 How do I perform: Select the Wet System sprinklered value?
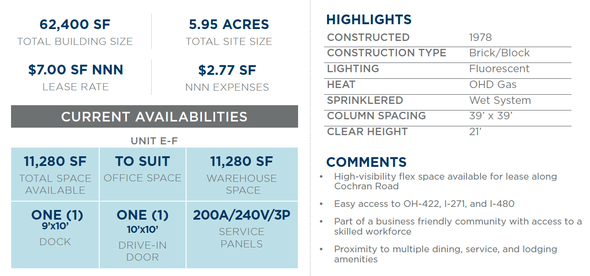click(x=500, y=101)
